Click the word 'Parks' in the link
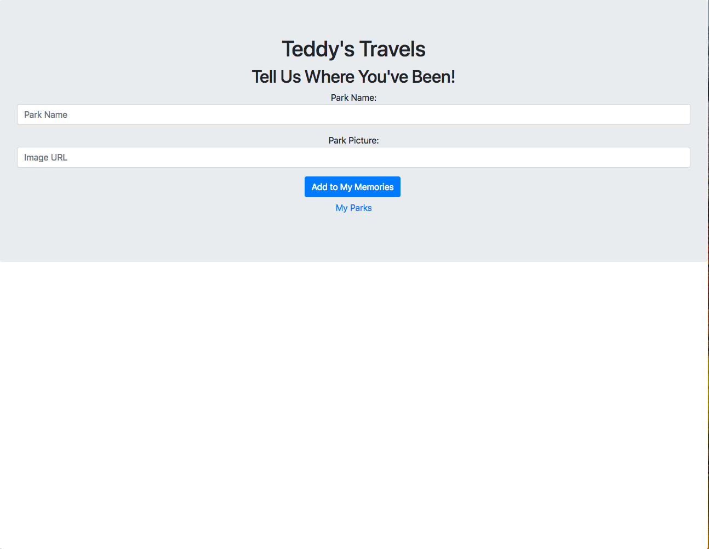 click(361, 208)
